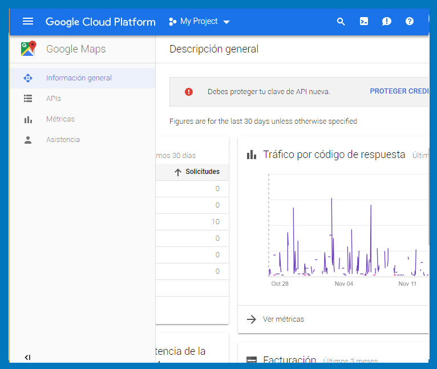This screenshot has height=369, width=437.
Task: Open the help question mark icon
Action: [x=410, y=21]
